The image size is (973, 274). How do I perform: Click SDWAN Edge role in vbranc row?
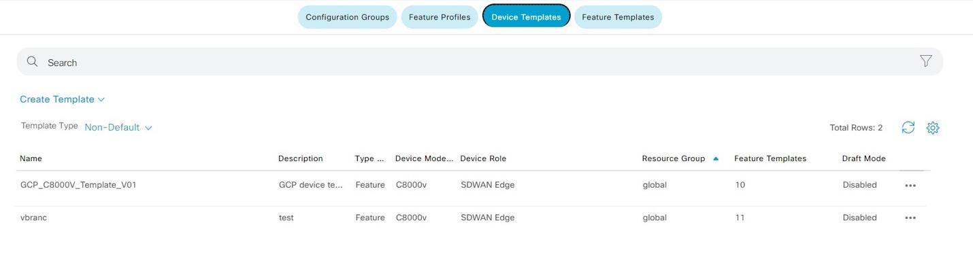tap(487, 218)
